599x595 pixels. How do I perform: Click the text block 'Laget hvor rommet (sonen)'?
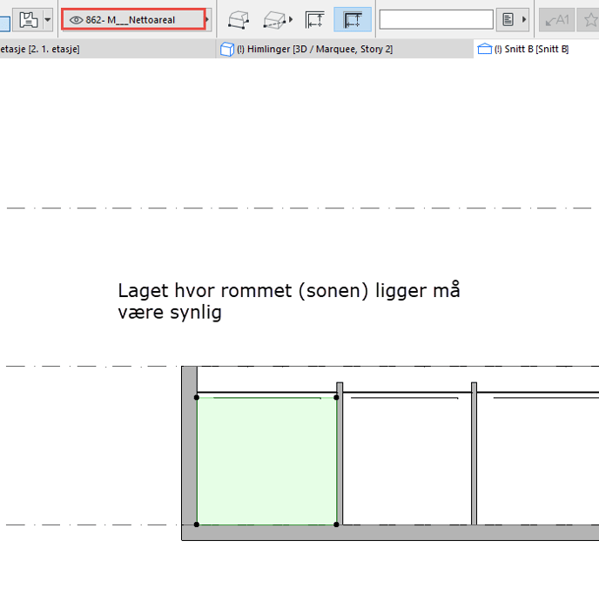[289, 301]
